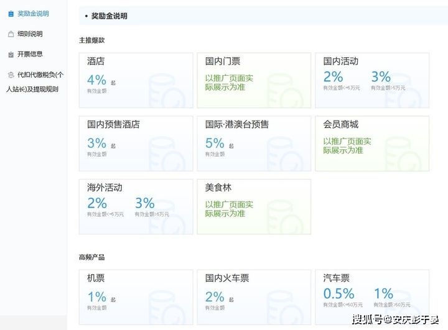The height and width of the screenshot is (330, 448).
Task: Click the 开票信息 sidebar icon
Action: click(11, 55)
